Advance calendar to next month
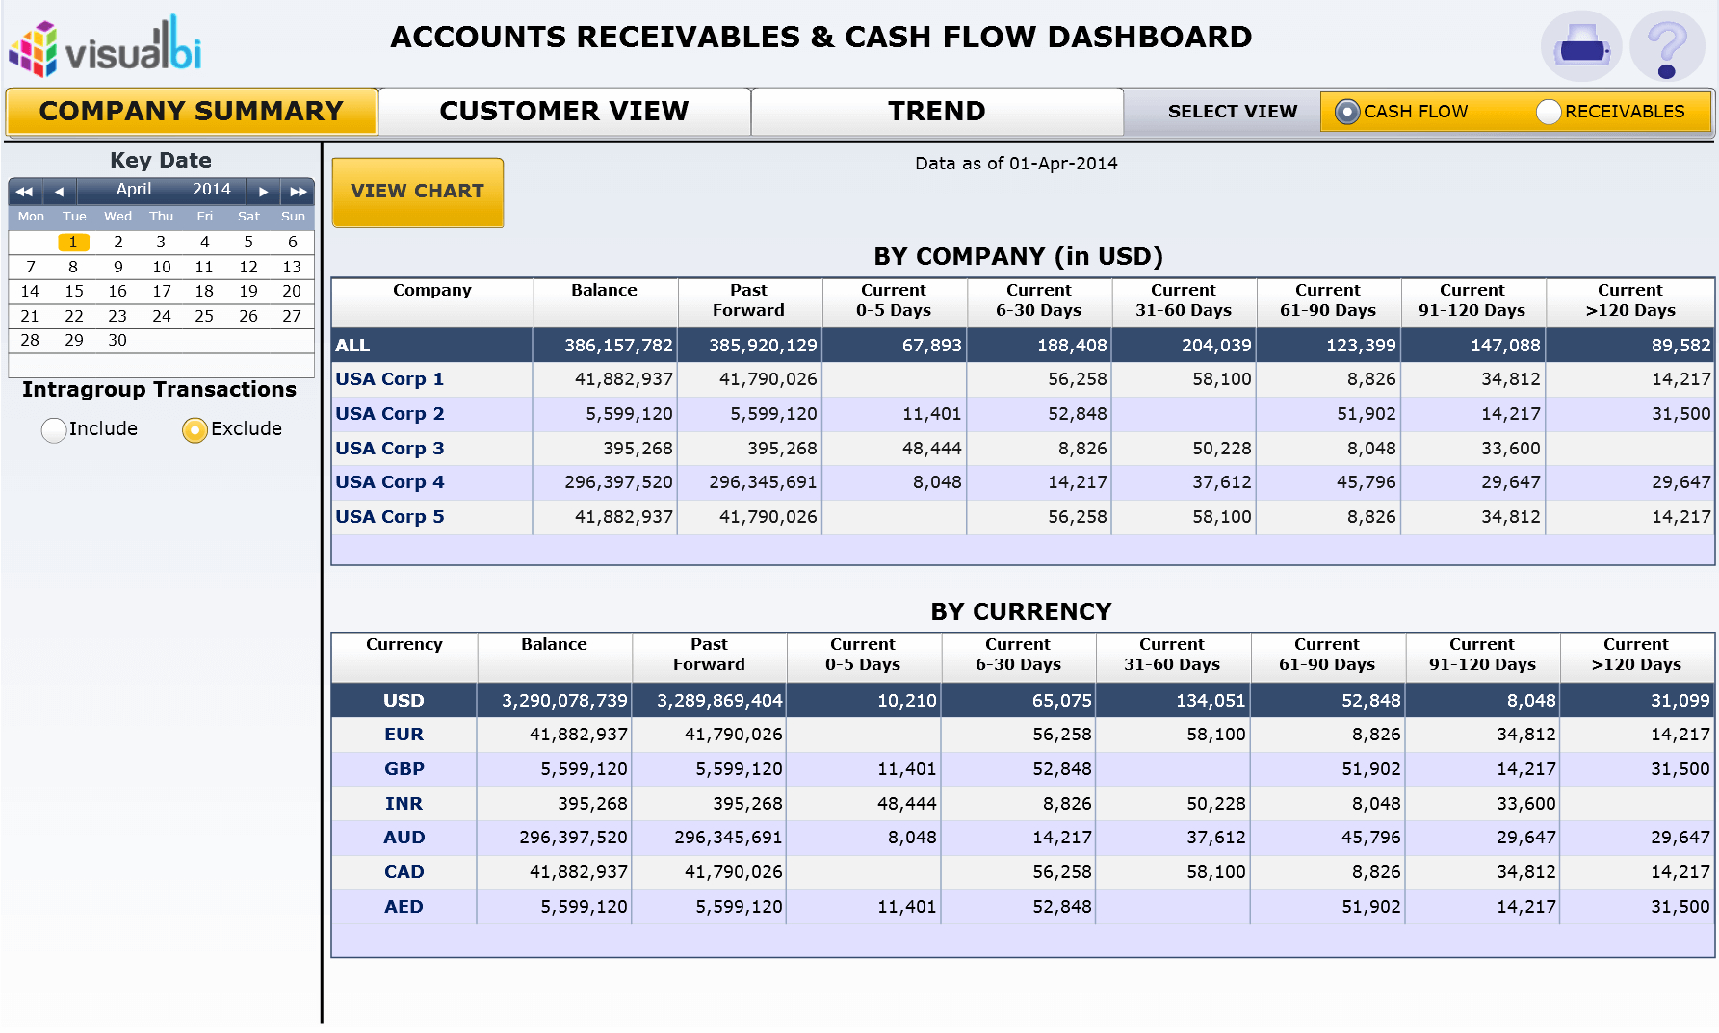Screen dimensions: 1719x1033 pyautogui.click(x=263, y=192)
